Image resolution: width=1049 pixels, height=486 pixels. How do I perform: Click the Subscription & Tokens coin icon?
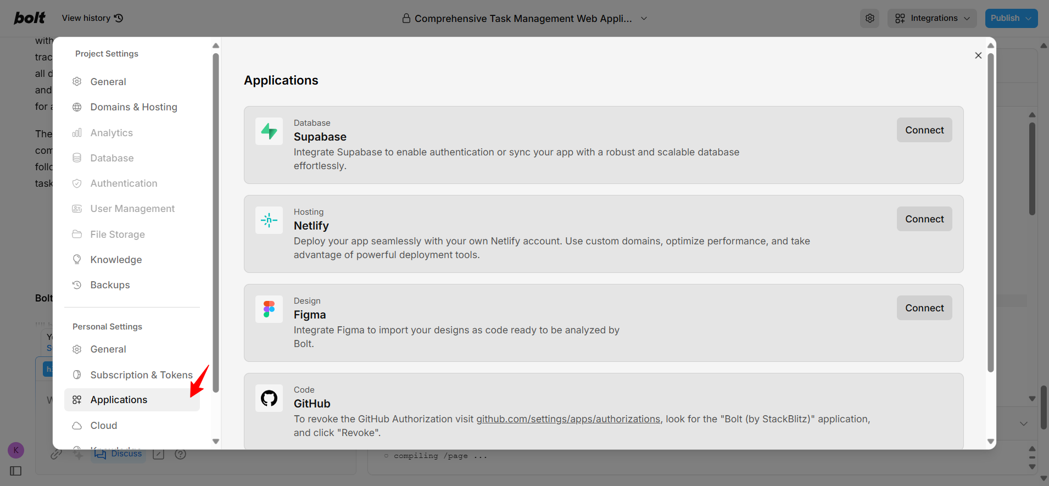[77, 375]
